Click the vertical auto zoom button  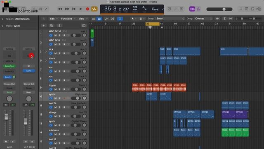pyautogui.click(x=224, y=19)
